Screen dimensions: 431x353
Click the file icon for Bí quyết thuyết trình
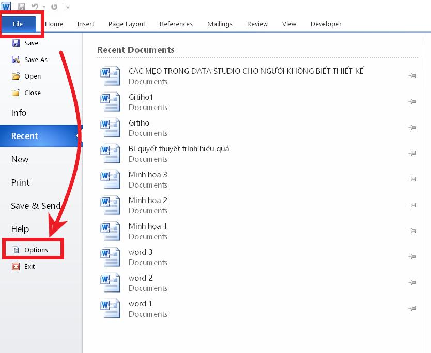110,154
